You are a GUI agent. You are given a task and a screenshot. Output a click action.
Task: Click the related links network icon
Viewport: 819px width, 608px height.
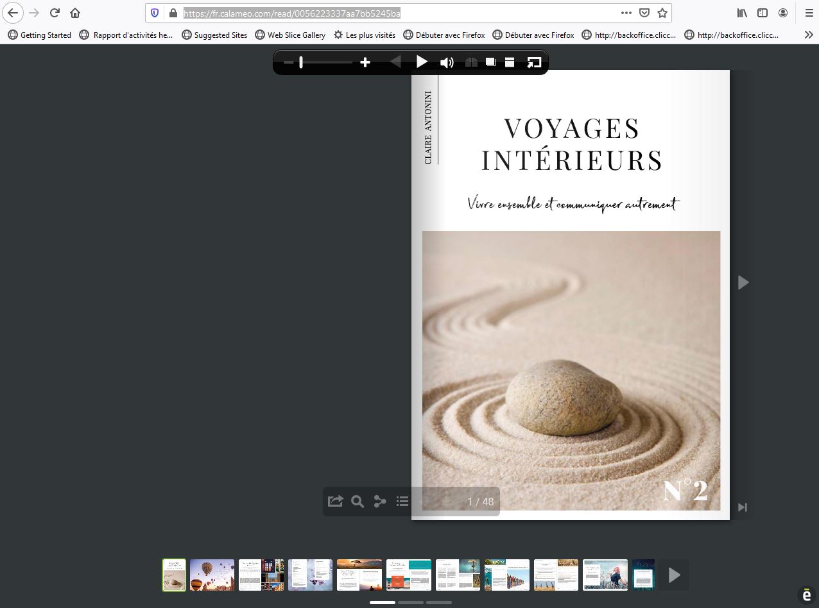[380, 502]
